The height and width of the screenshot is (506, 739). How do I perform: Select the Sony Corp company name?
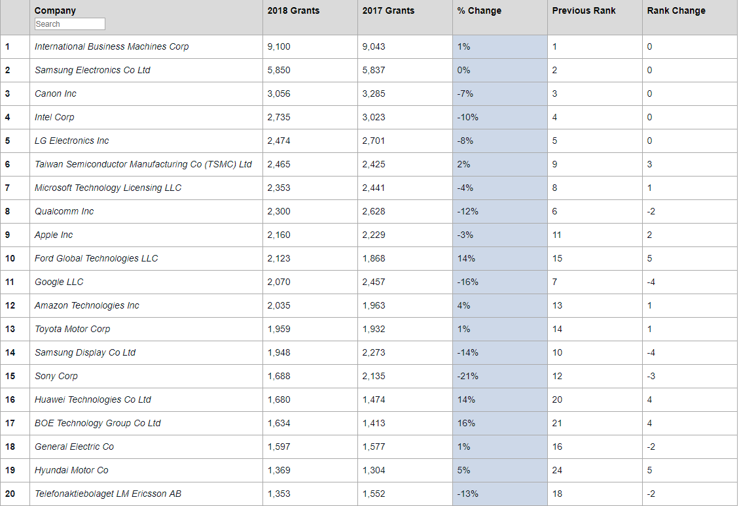pos(56,376)
